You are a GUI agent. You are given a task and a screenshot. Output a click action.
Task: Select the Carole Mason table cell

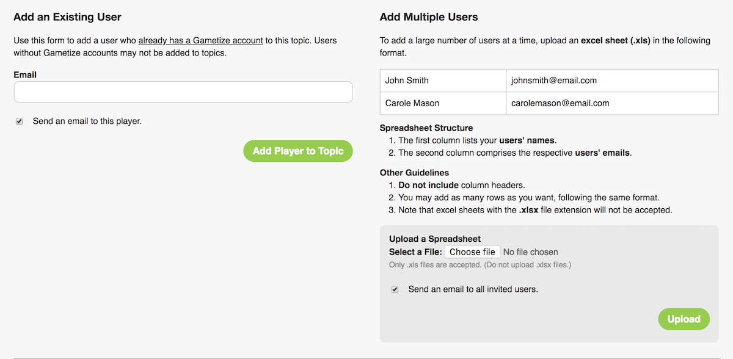(443, 103)
